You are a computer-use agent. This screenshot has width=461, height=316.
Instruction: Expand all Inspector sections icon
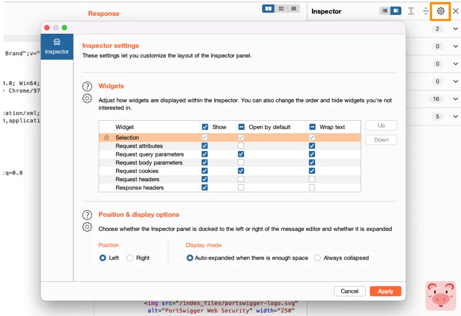411,11
